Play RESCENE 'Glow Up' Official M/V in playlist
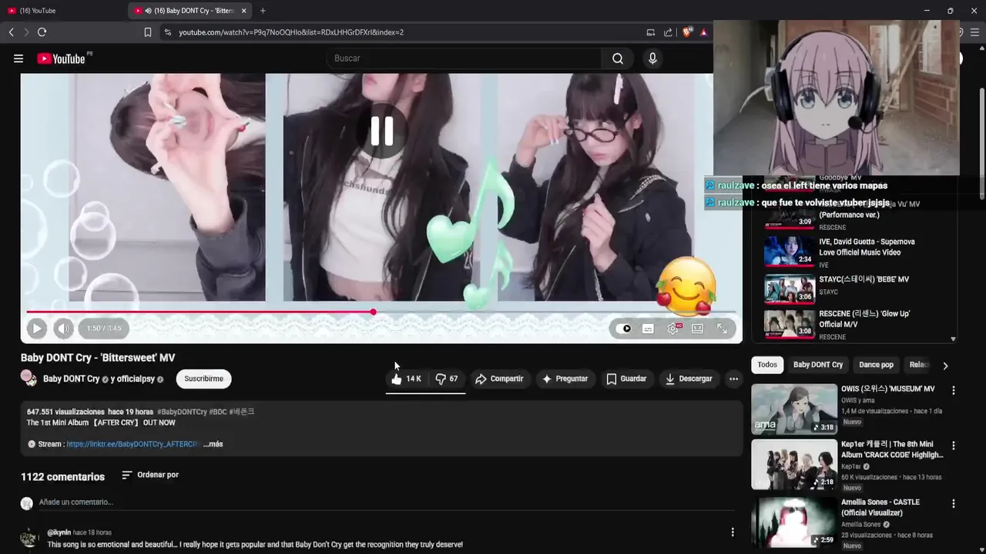Viewport: 986px width, 554px height. pyautogui.click(x=853, y=325)
